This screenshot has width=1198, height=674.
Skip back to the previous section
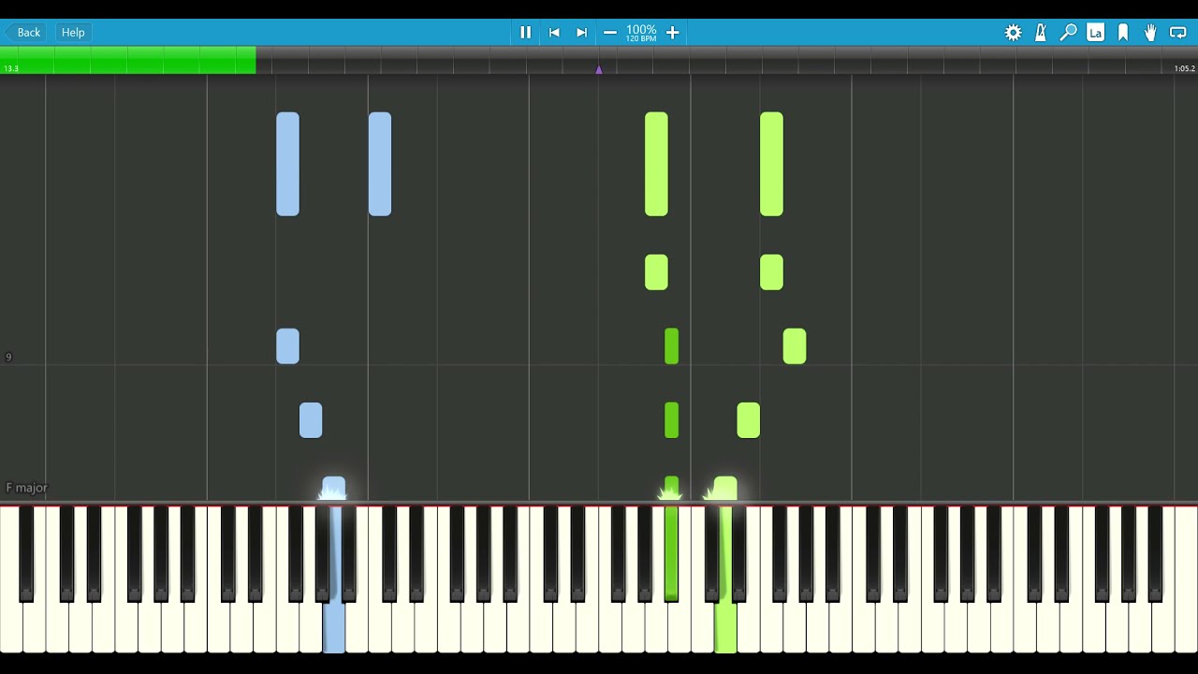tap(554, 32)
